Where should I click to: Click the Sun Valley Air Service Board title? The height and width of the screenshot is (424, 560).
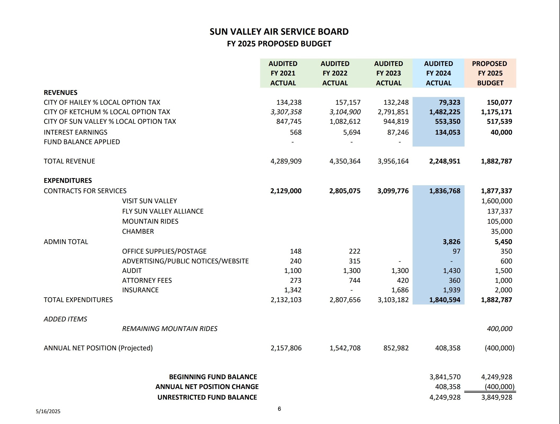coord(279,32)
